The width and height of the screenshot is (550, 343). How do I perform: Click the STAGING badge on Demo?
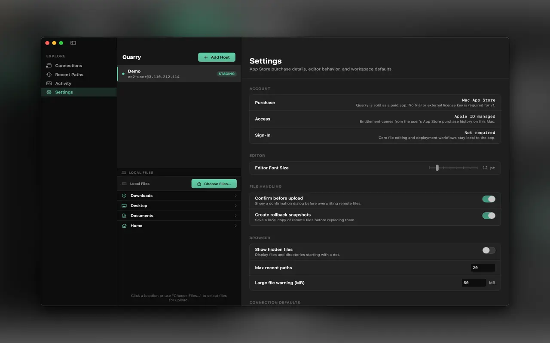pyautogui.click(x=227, y=74)
